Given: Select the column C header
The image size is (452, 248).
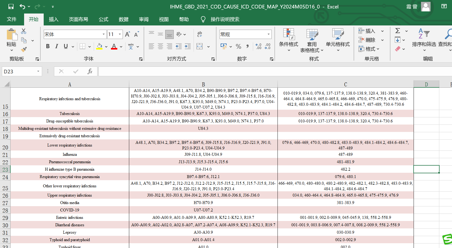Looking at the screenshot, I should pos(345,84).
